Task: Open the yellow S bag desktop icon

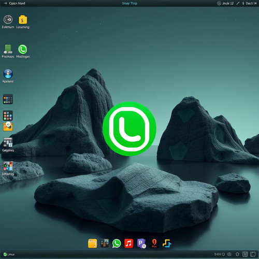Action: click(x=23, y=20)
